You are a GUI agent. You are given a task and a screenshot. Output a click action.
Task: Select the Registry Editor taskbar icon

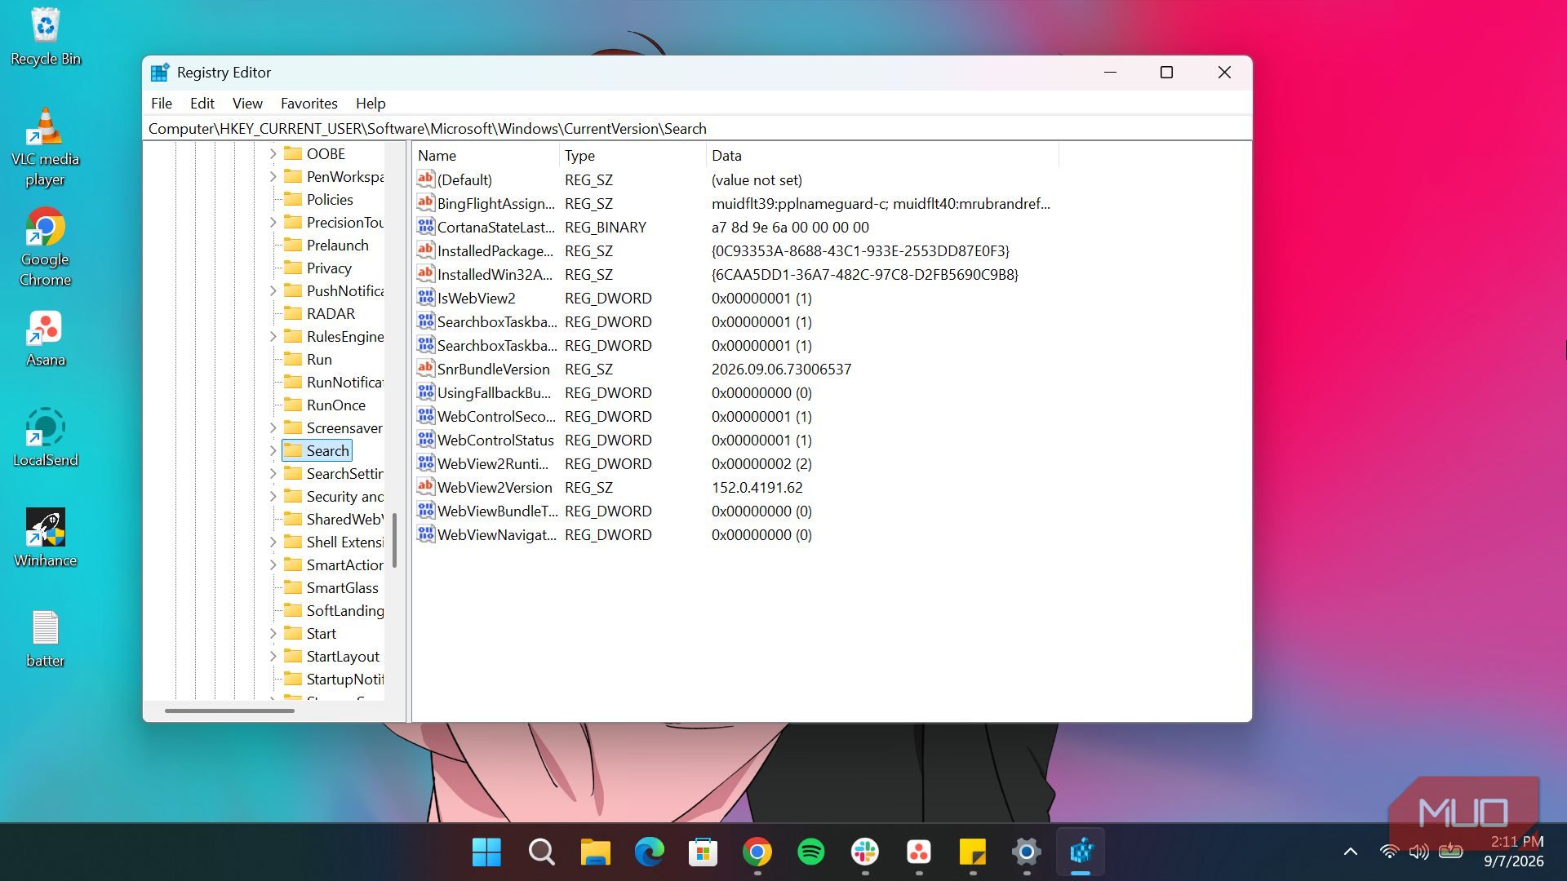coord(1081,852)
